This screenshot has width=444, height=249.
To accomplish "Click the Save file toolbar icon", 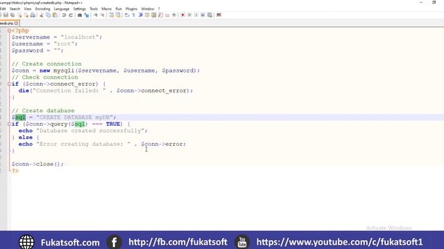I will 6,15.
